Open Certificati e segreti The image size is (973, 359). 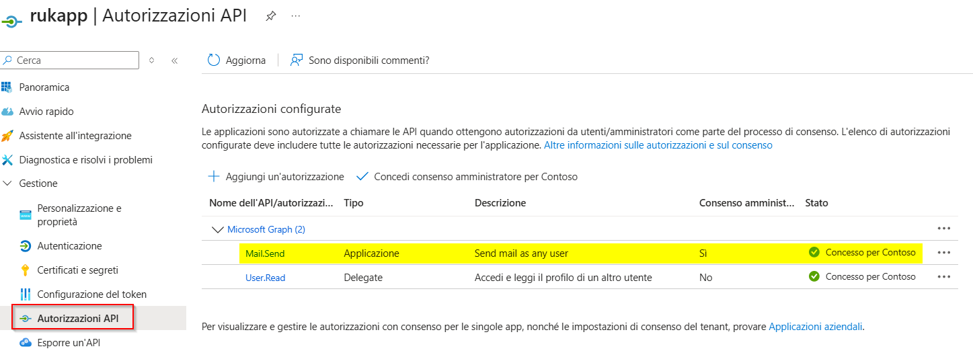[x=78, y=270]
